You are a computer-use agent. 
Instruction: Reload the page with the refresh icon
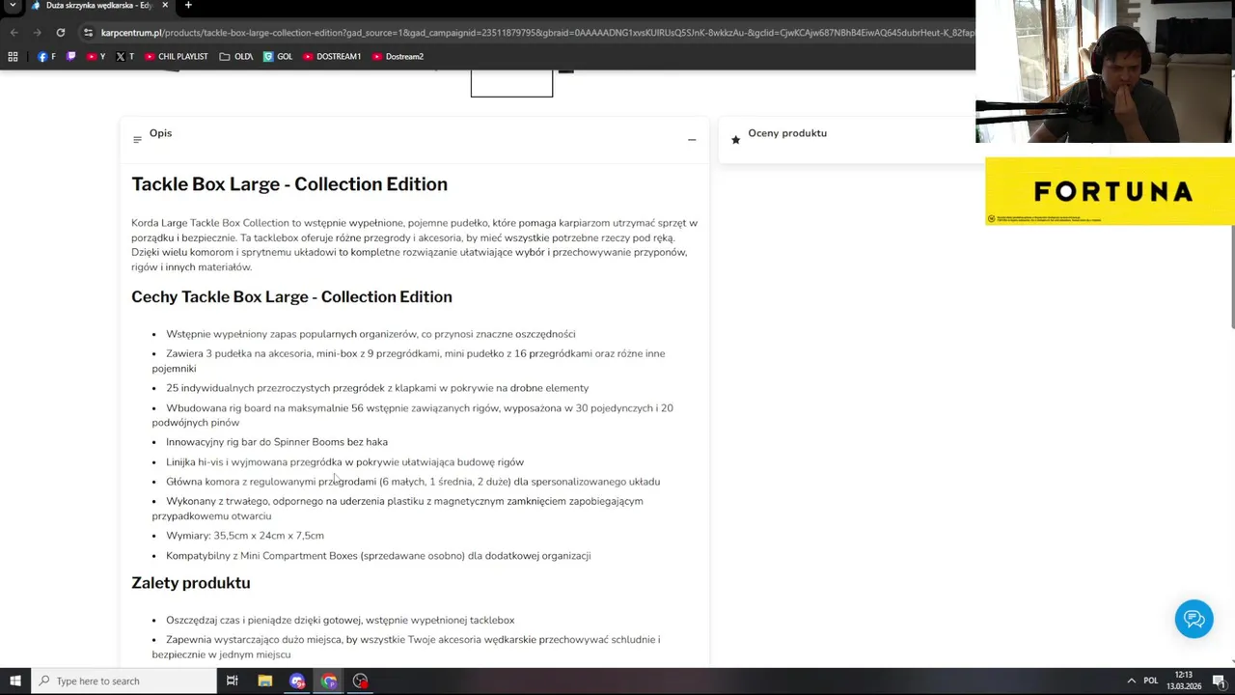pyautogui.click(x=60, y=32)
